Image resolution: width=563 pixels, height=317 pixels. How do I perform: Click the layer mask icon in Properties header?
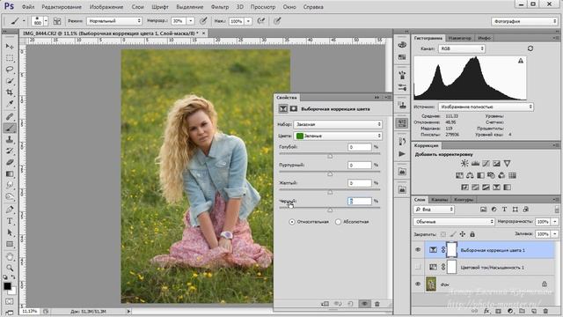click(294, 108)
